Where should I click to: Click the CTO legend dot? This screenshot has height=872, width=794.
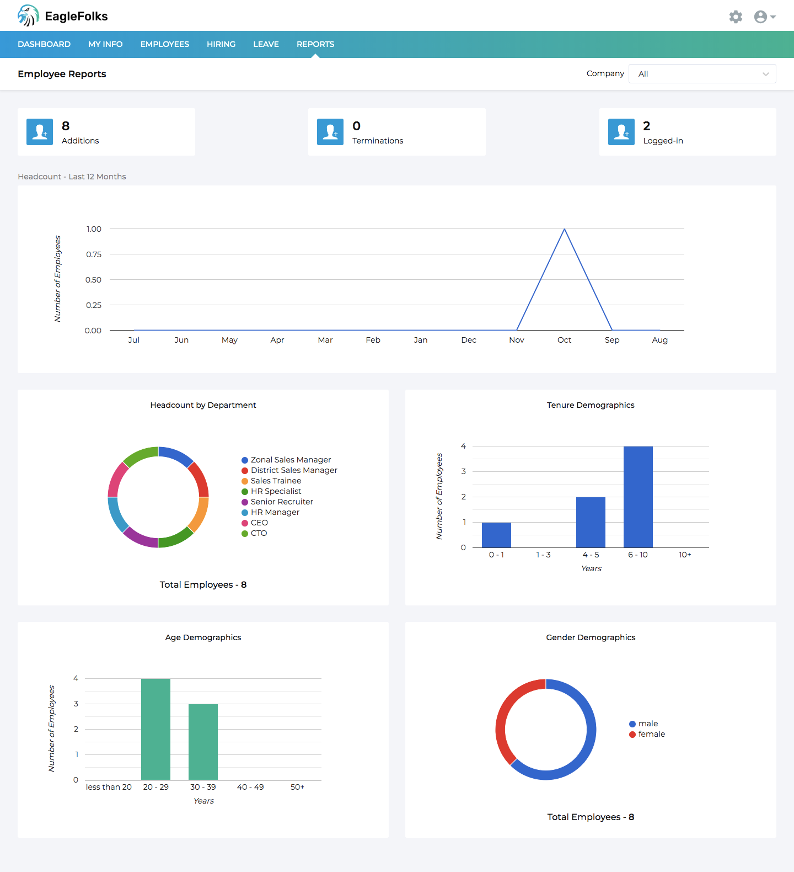pyautogui.click(x=245, y=534)
